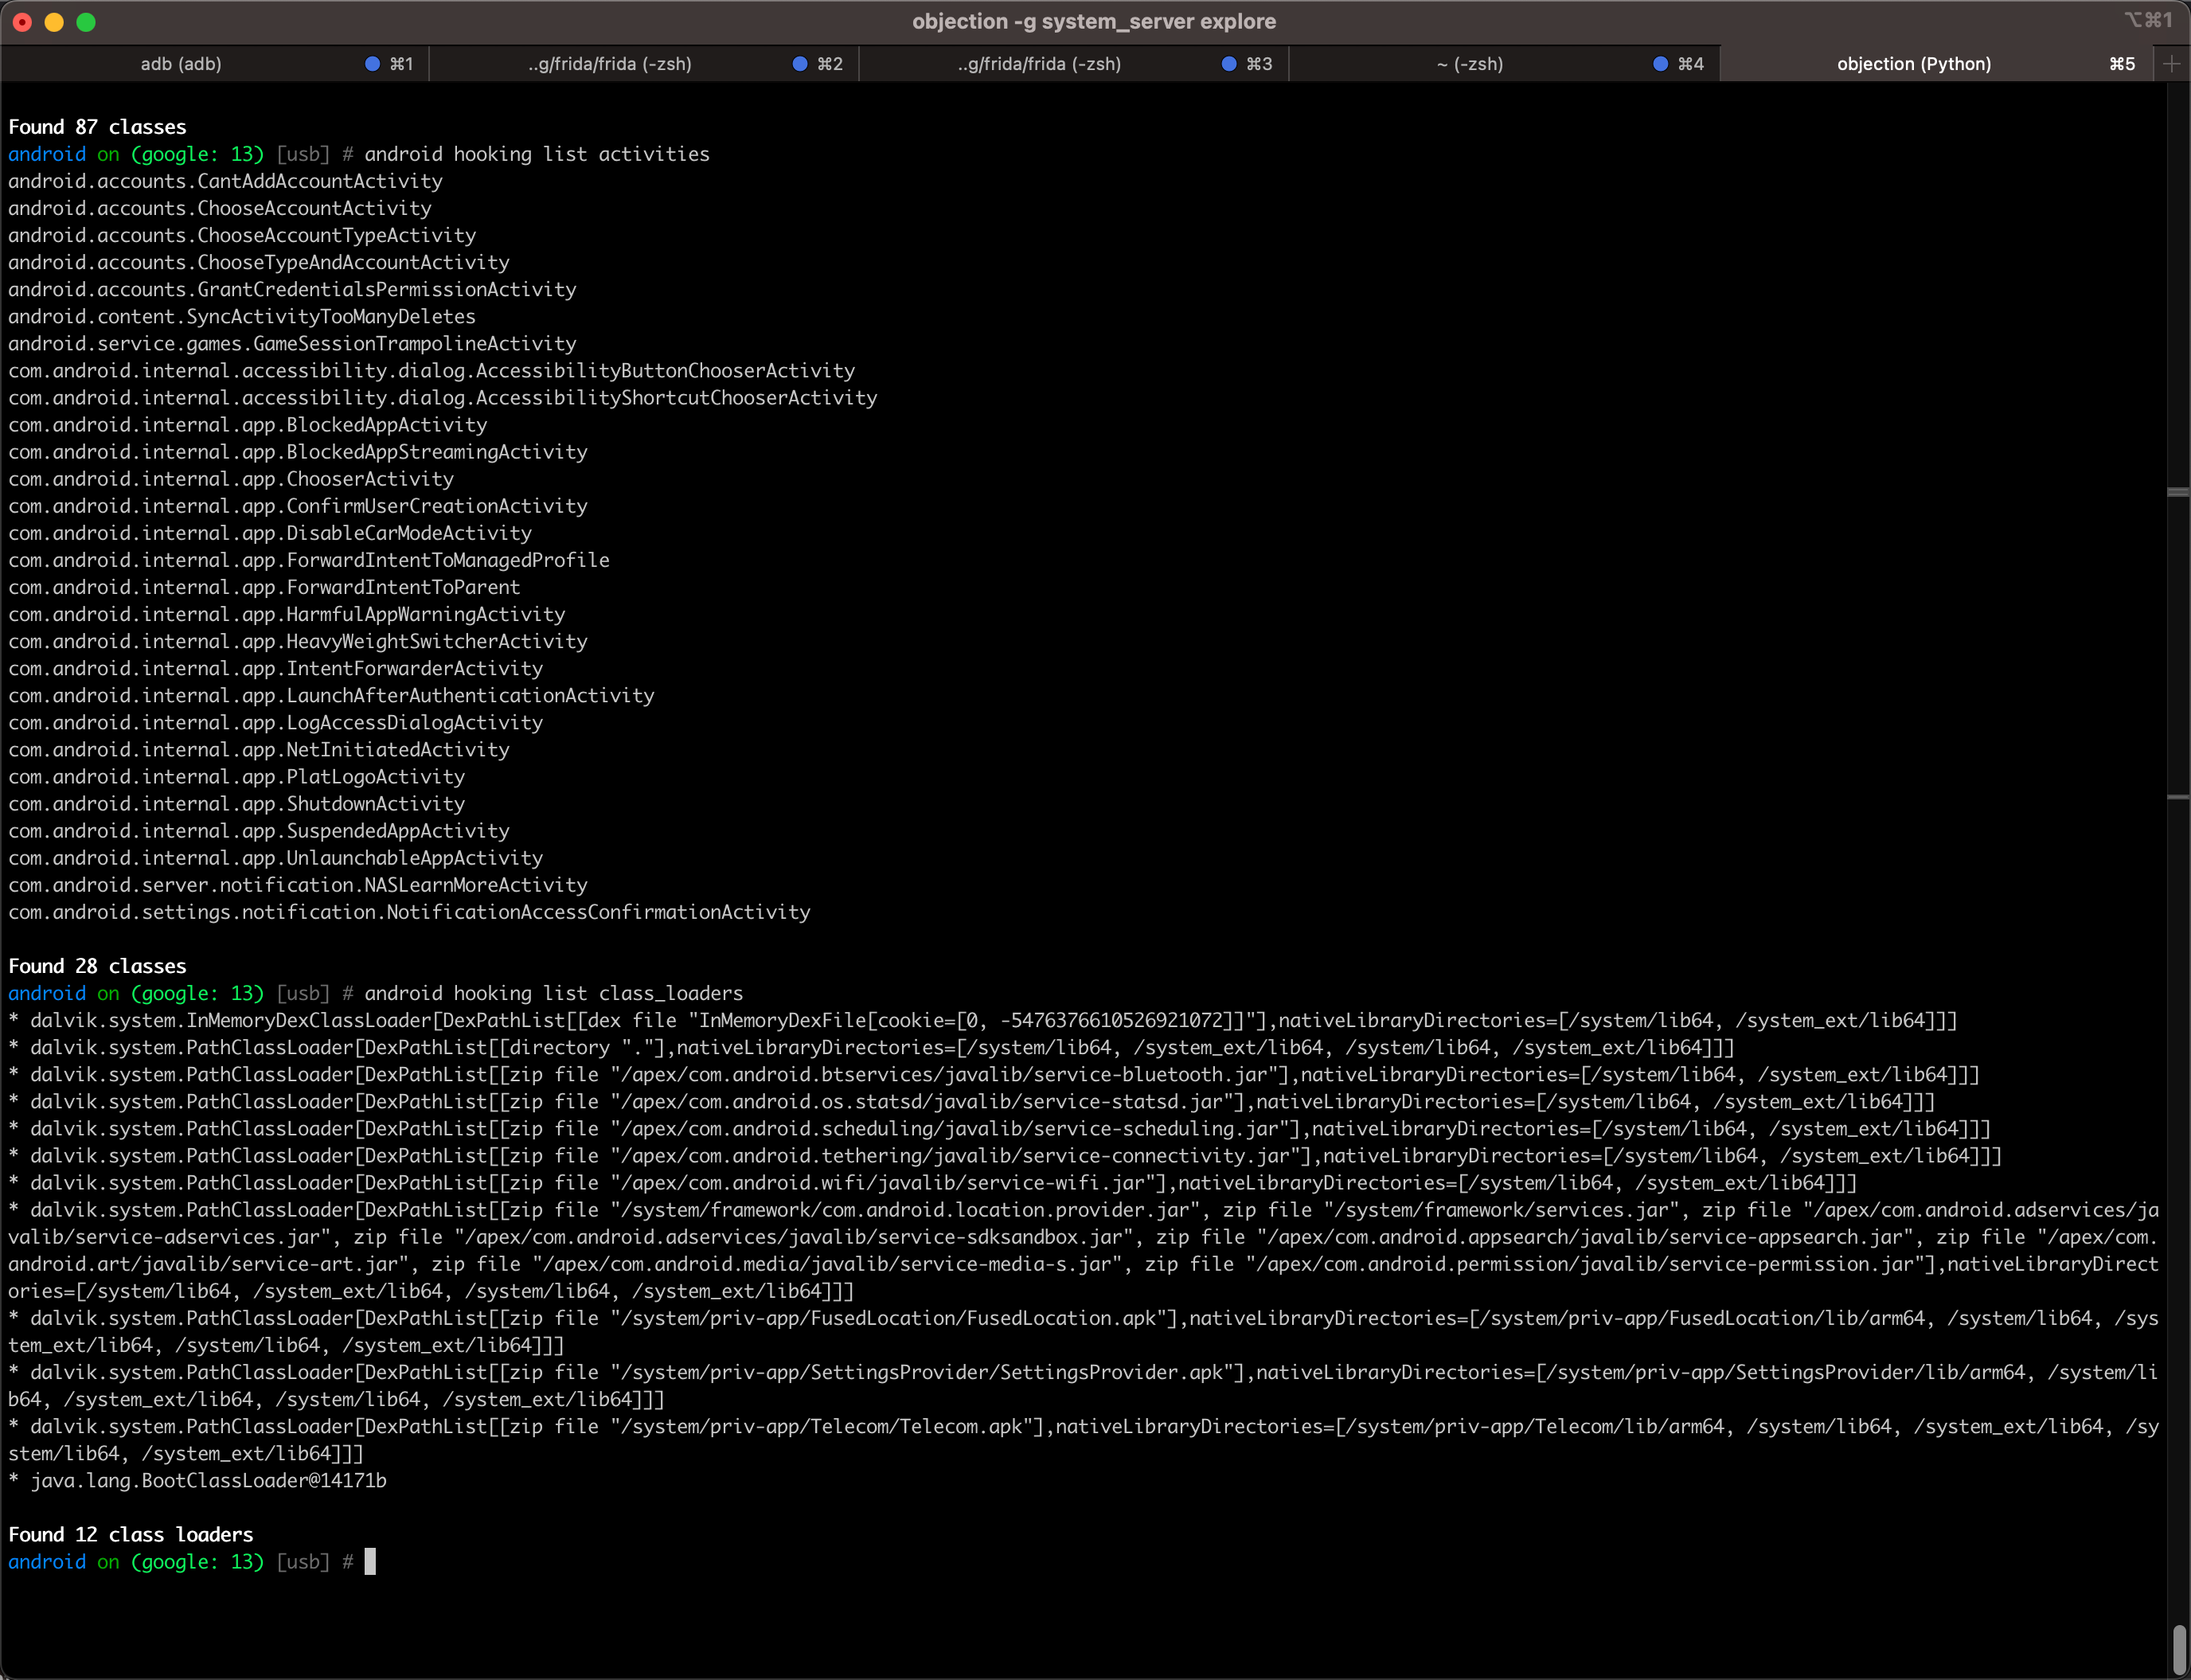This screenshot has width=2191, height=1680.
Task: Switch to the adb (adb) tab
Action: 214,64
